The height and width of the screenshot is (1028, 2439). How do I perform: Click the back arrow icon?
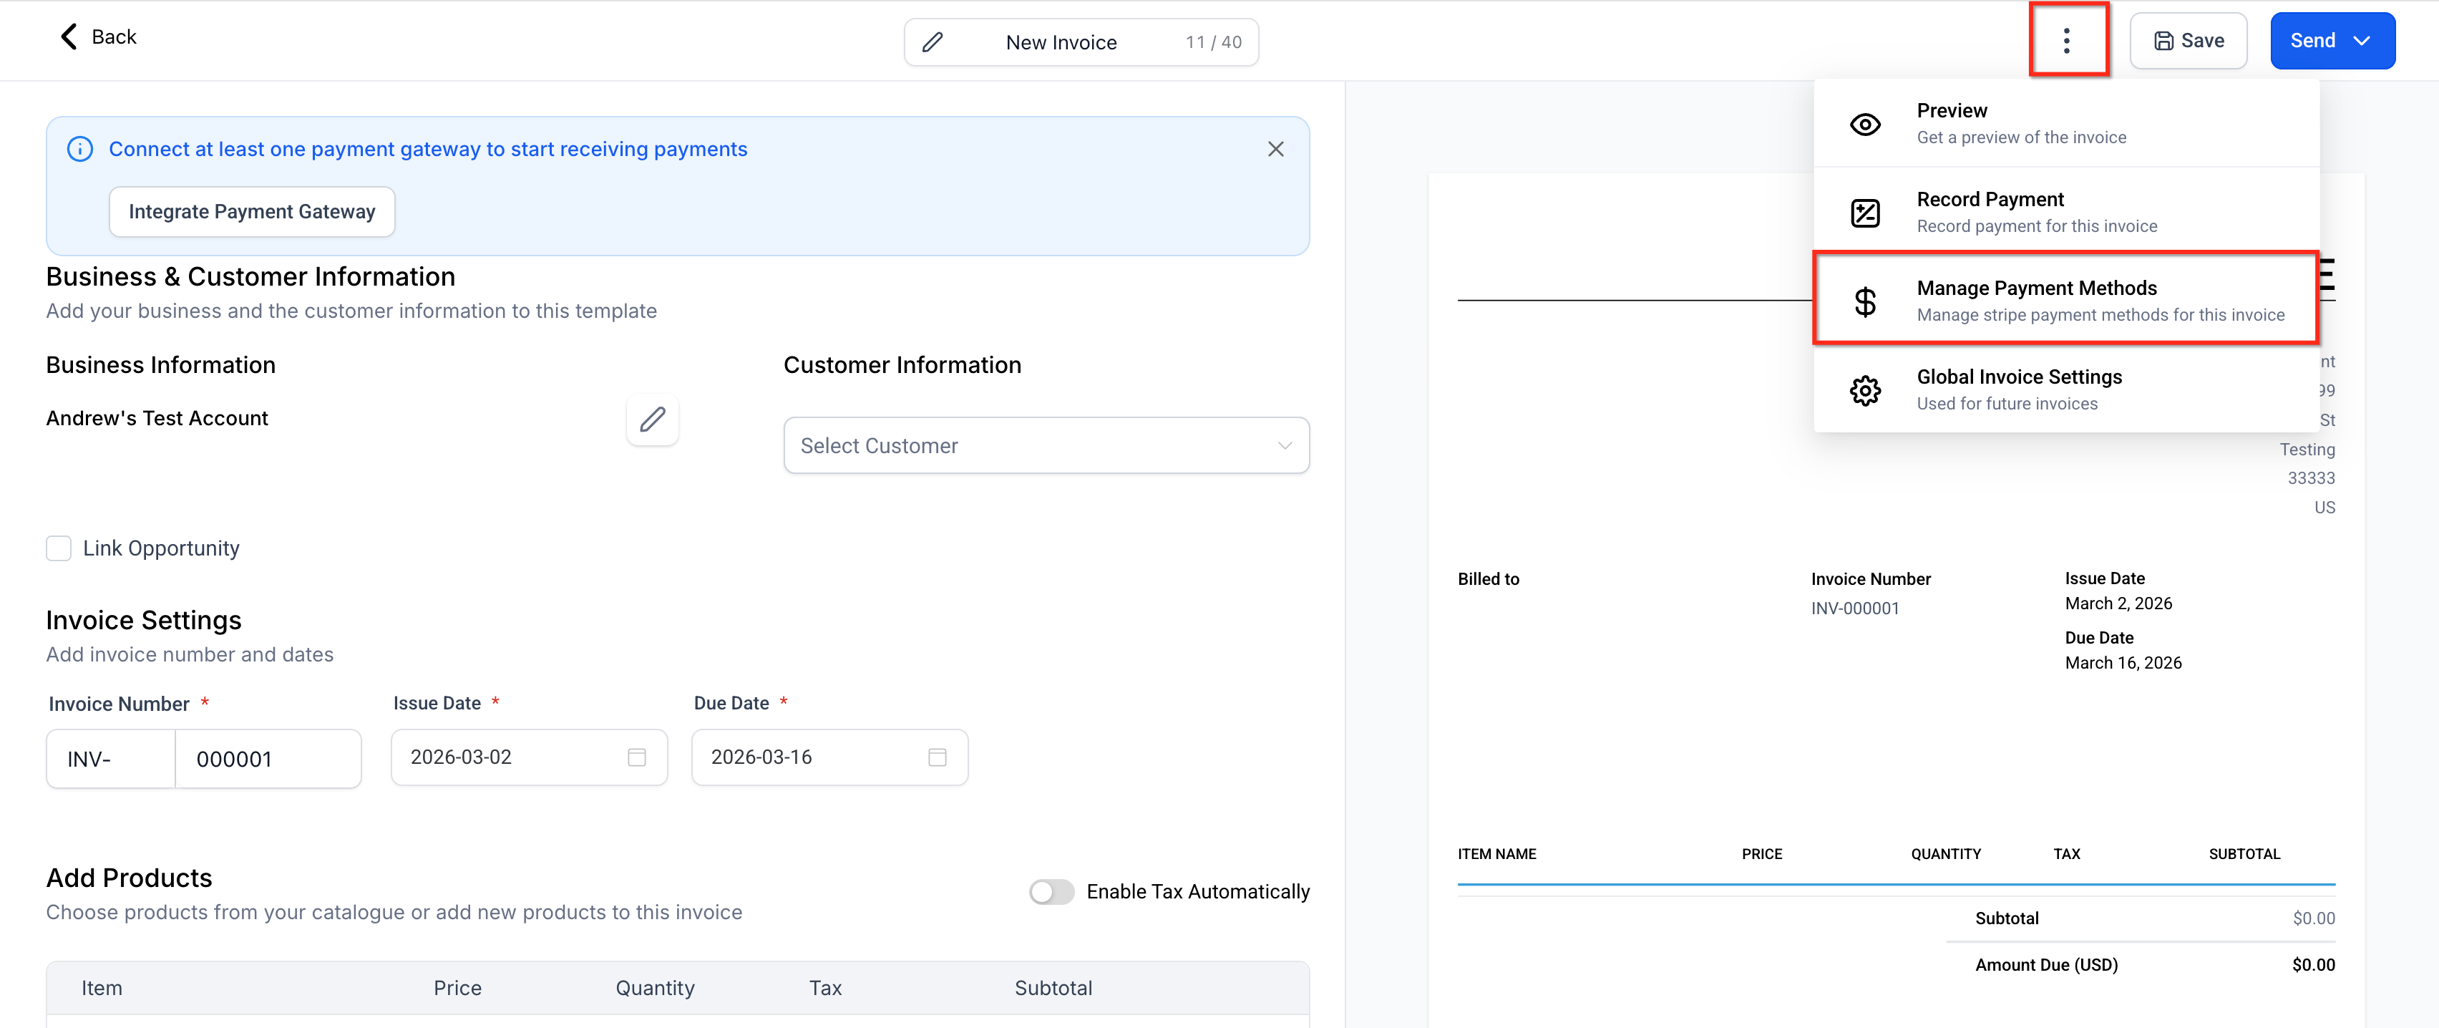click(68, 37)
